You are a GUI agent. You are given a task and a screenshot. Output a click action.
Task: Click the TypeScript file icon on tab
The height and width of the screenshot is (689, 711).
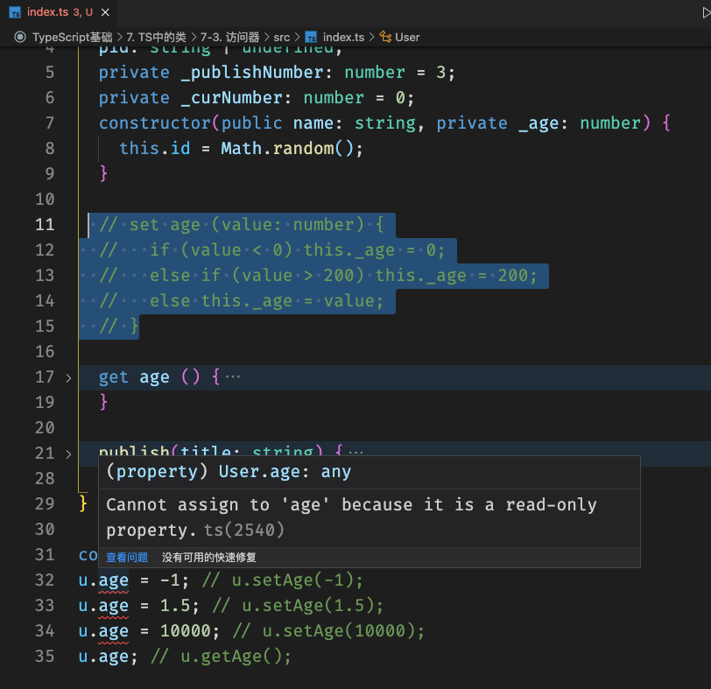coord(15,12)
